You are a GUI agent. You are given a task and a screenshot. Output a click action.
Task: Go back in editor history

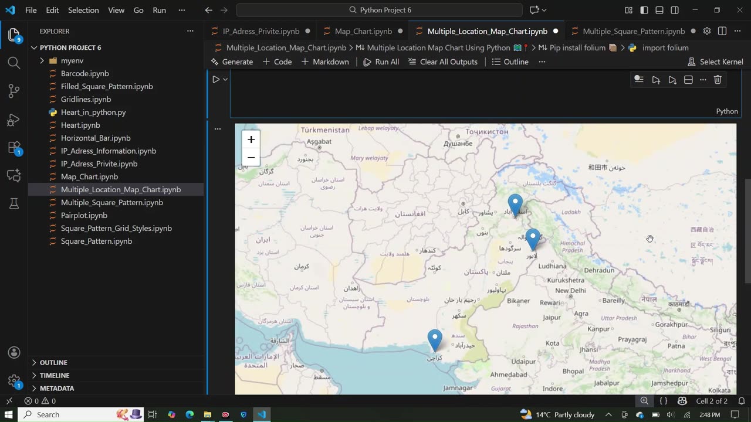[x=209, y=10]
